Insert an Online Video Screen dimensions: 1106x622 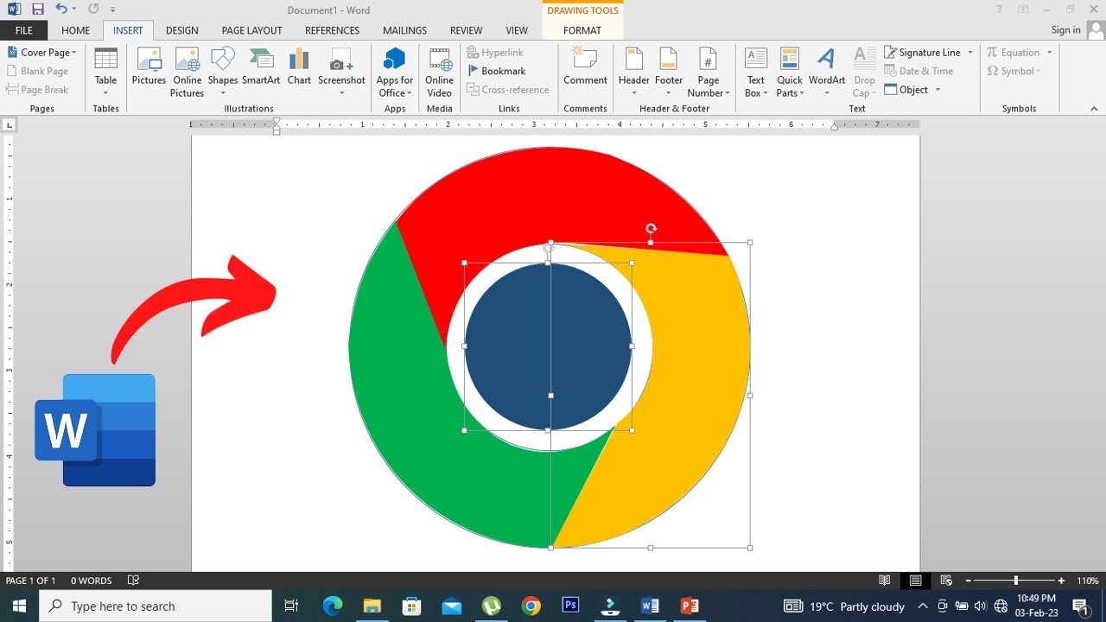click(439, 73)
